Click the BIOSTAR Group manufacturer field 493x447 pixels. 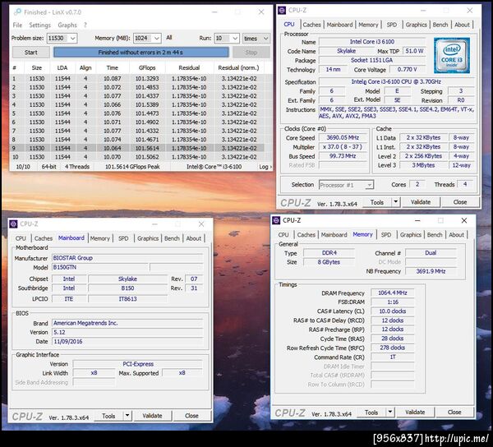127,258
